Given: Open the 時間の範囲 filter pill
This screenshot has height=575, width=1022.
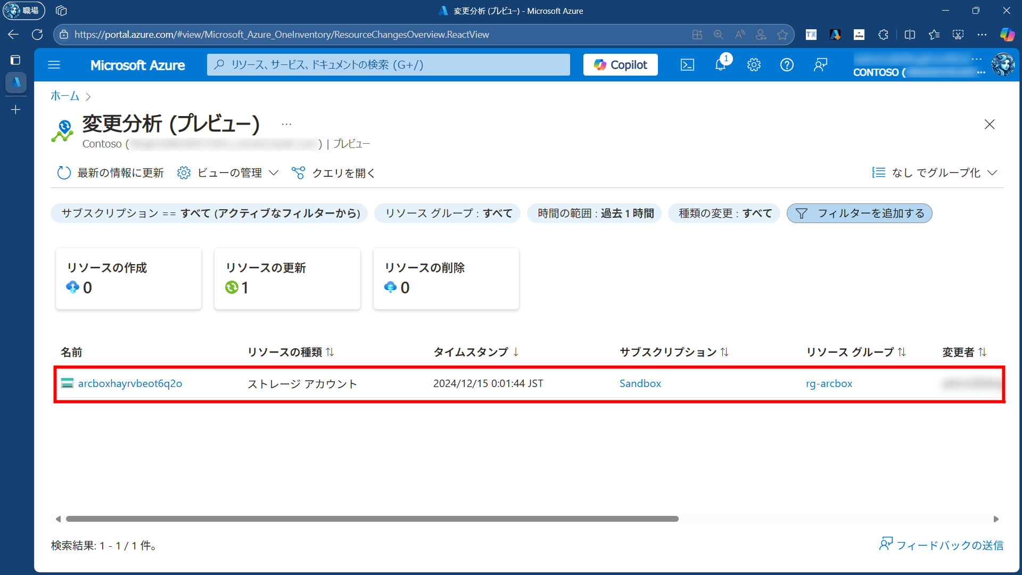Looking at the screenshot, I should tap(595, 213).
